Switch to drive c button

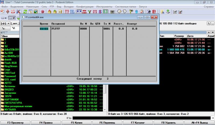pos(5,18)
